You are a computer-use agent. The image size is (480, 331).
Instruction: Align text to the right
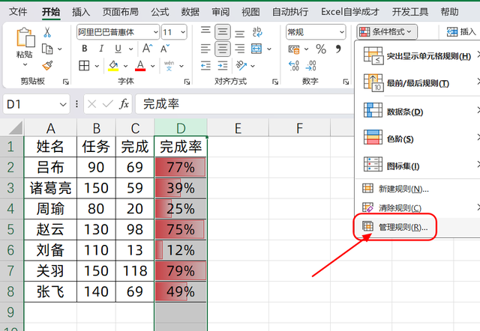click(x=240, y=49)
